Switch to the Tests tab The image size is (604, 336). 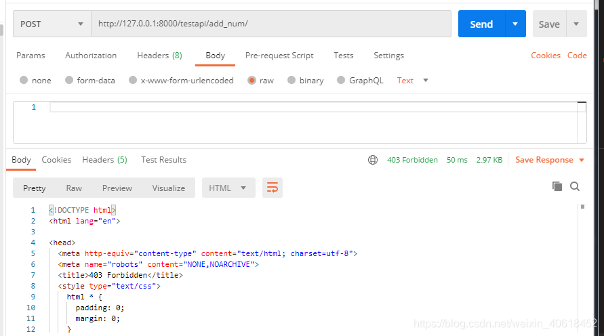[x=343, y=56]
